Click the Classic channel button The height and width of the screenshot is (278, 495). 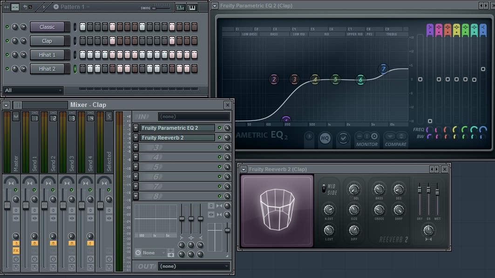(x=47, y=27)
